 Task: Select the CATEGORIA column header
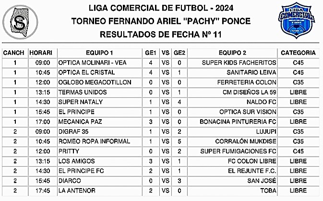(298, 53)
